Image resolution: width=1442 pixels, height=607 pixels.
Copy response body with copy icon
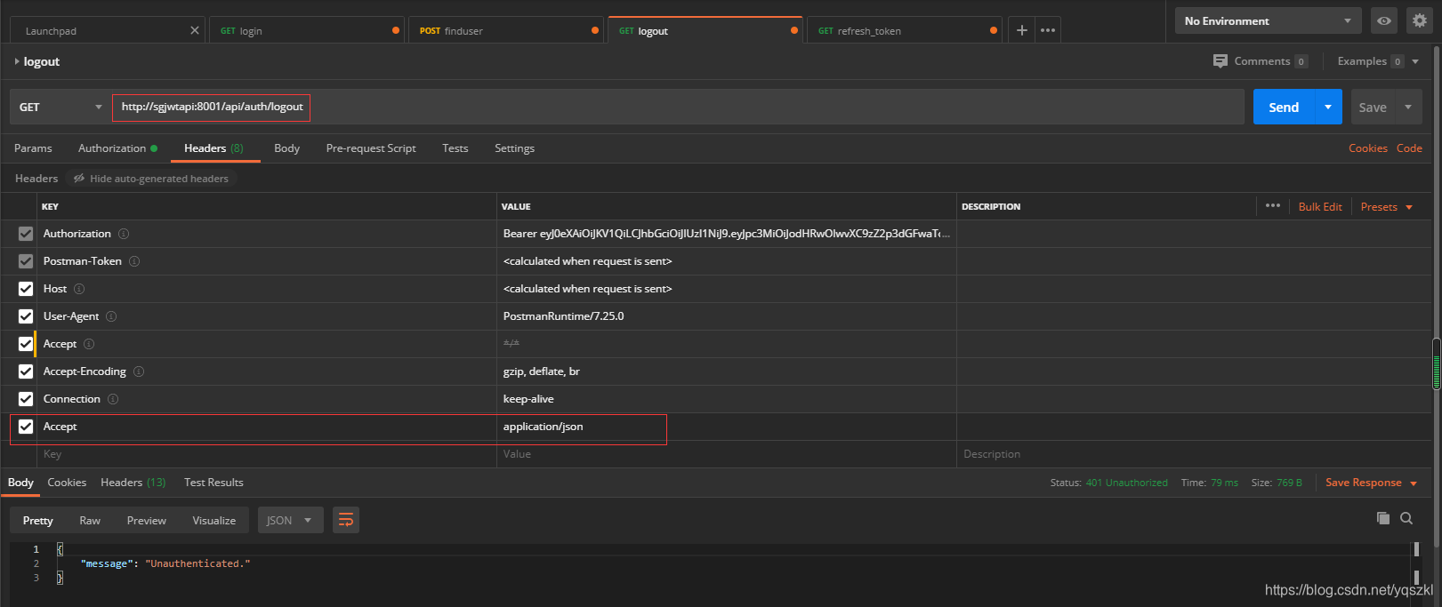pyautogui.click(x=1382, y=518)
